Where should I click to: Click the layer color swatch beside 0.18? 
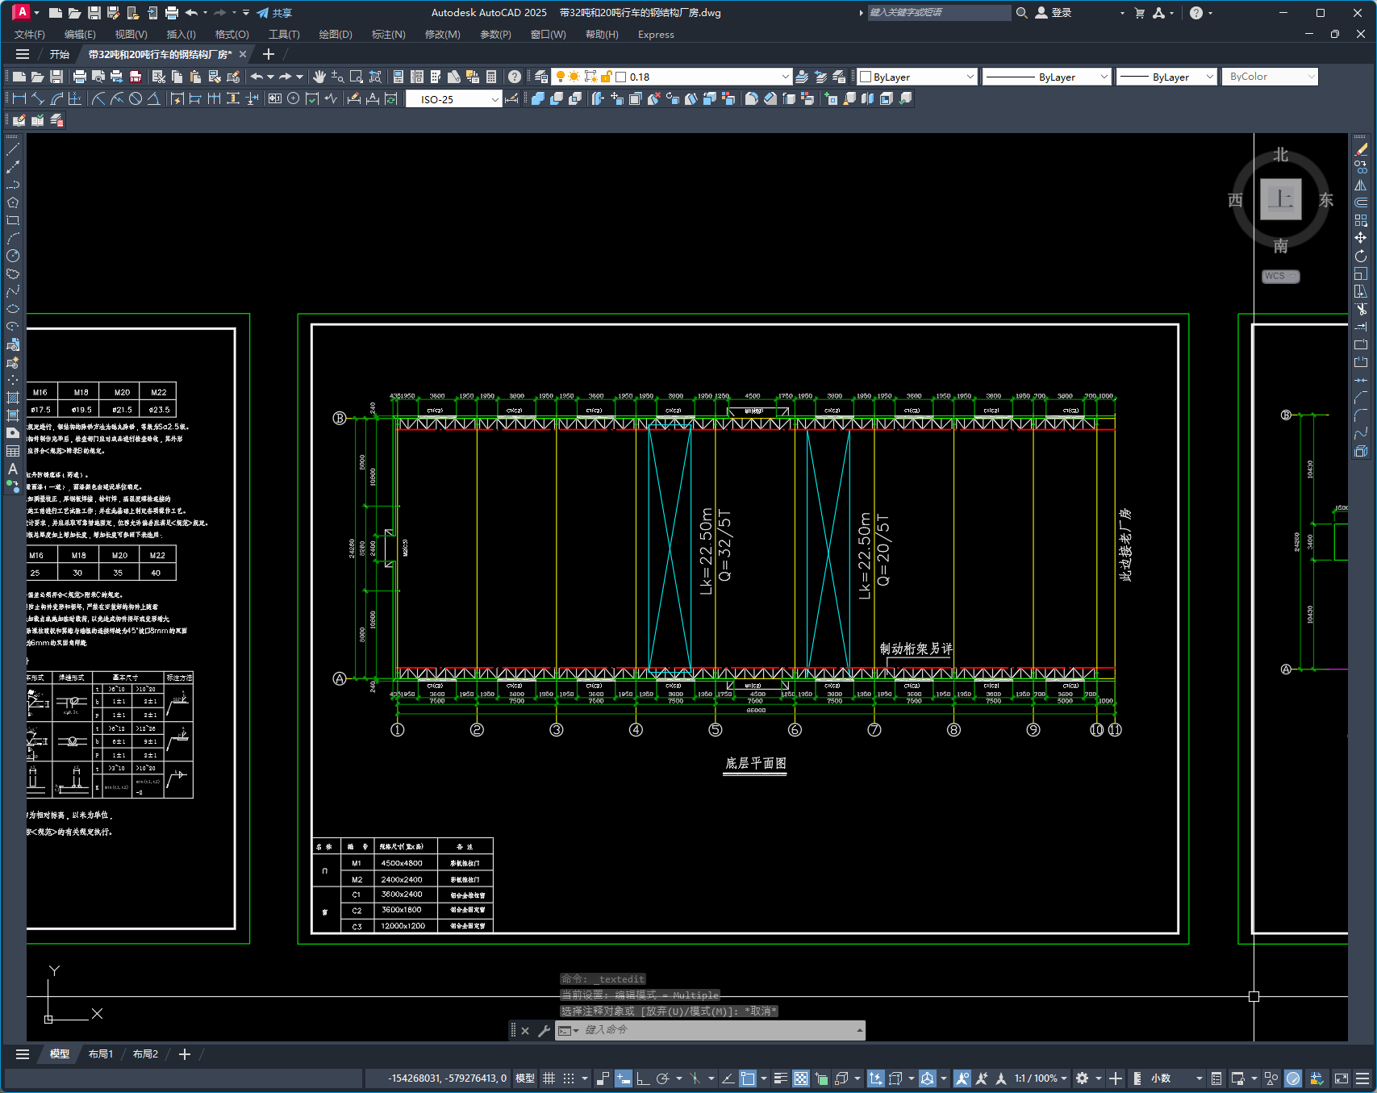(621, 77)
